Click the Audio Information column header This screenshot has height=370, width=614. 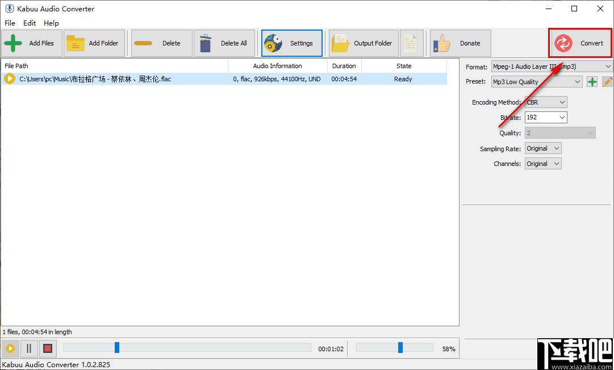tap(278, 66)
